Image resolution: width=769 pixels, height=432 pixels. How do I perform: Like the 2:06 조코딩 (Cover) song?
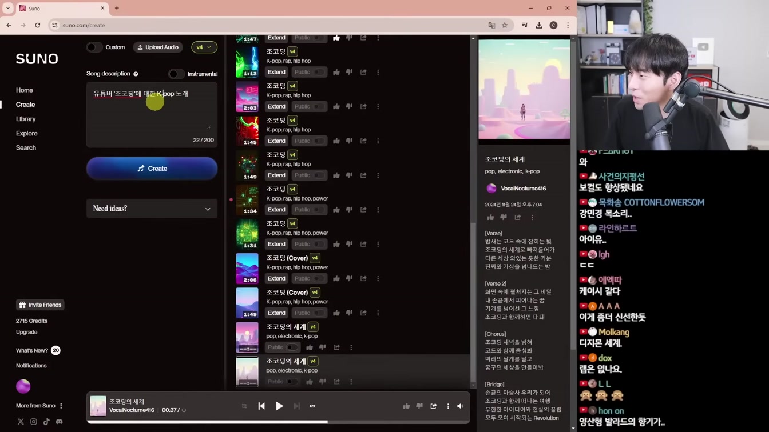(336, 278)
